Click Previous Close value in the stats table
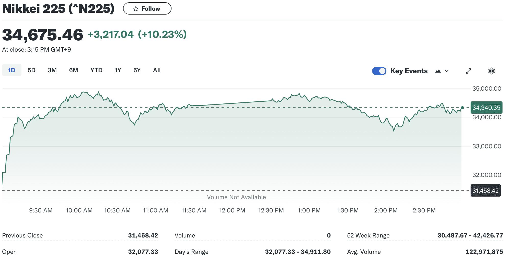The width and height of the screenshot is (514, 262). tap(143, 235)
